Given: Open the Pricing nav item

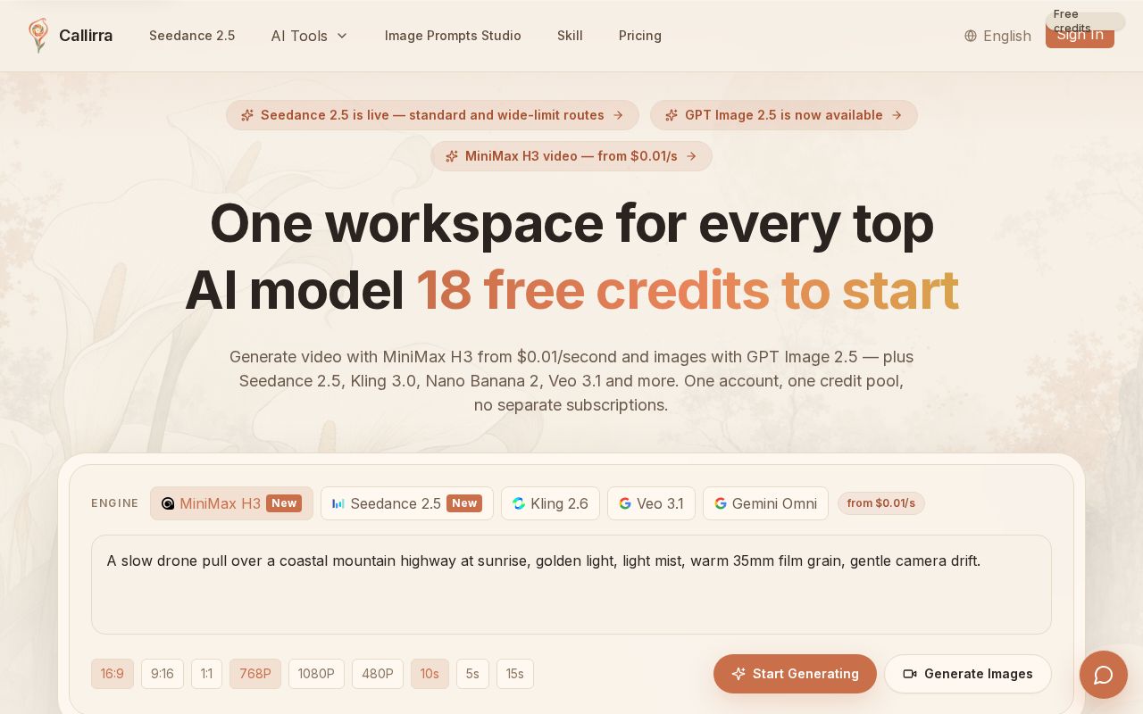Looking at the screenshot, I should tap(640, 36).
